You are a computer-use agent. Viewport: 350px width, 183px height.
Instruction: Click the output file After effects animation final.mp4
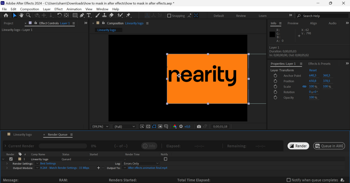tap(148, 168)
